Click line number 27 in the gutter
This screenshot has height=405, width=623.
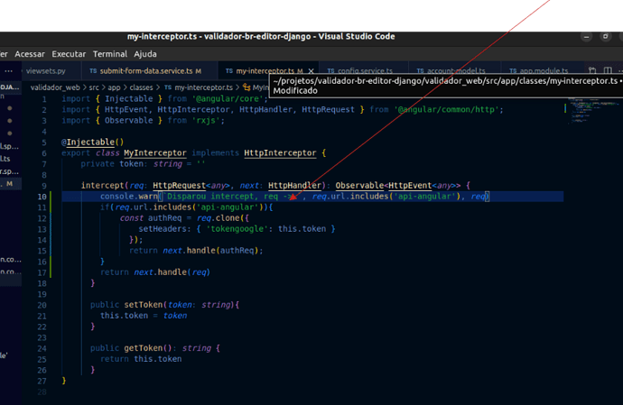pyautogui.click(x=42, y=382)
